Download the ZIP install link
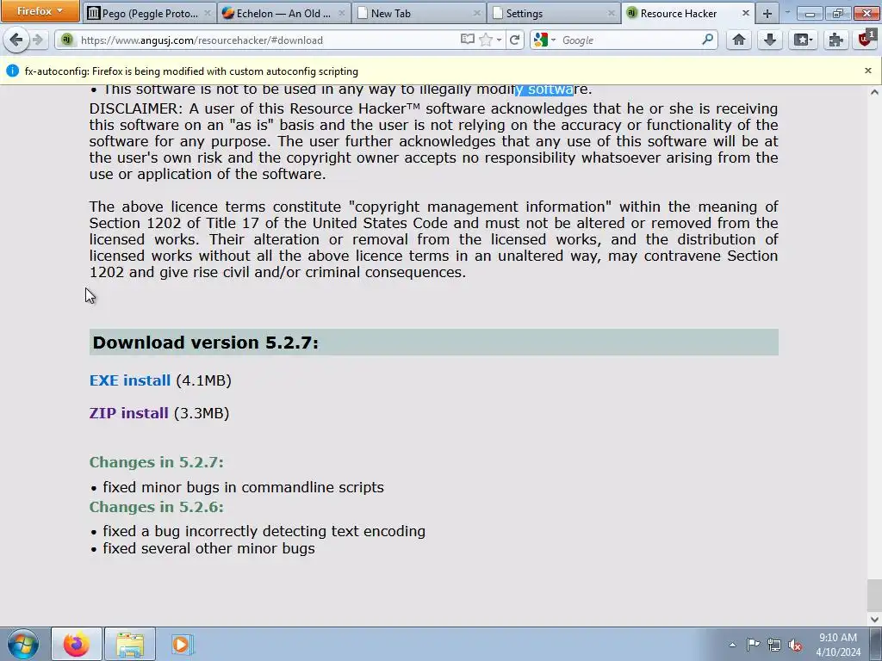The width and height of the screenshot is (882, 661). (129, 413)
